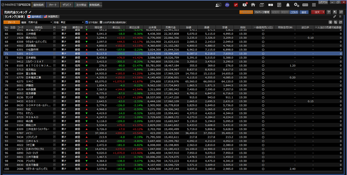This screenshot has width=347, height=175.
Task: Click +13.46% value for フェローテック
Action: 137,153
